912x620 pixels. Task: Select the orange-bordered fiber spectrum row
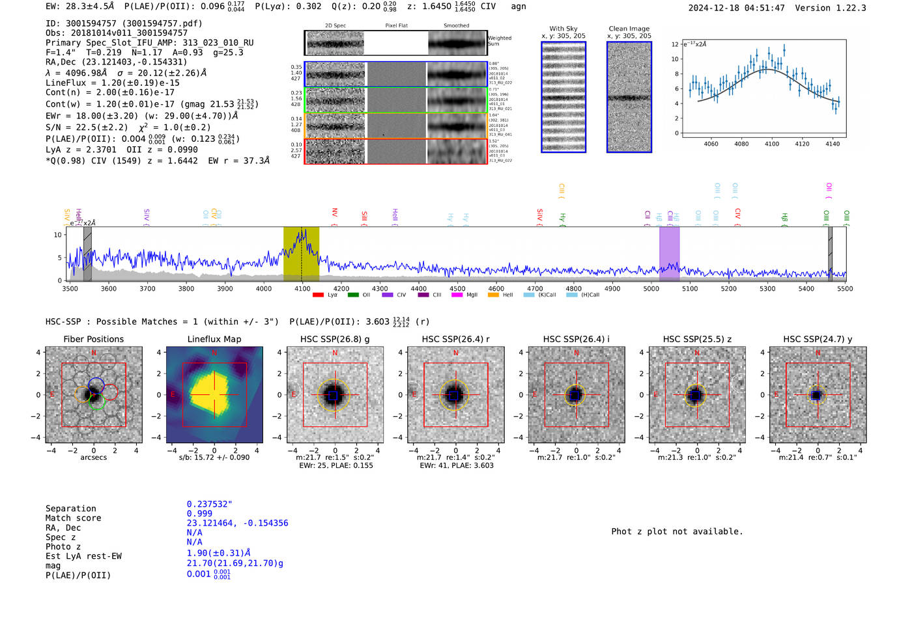click(x=395, y=125)
